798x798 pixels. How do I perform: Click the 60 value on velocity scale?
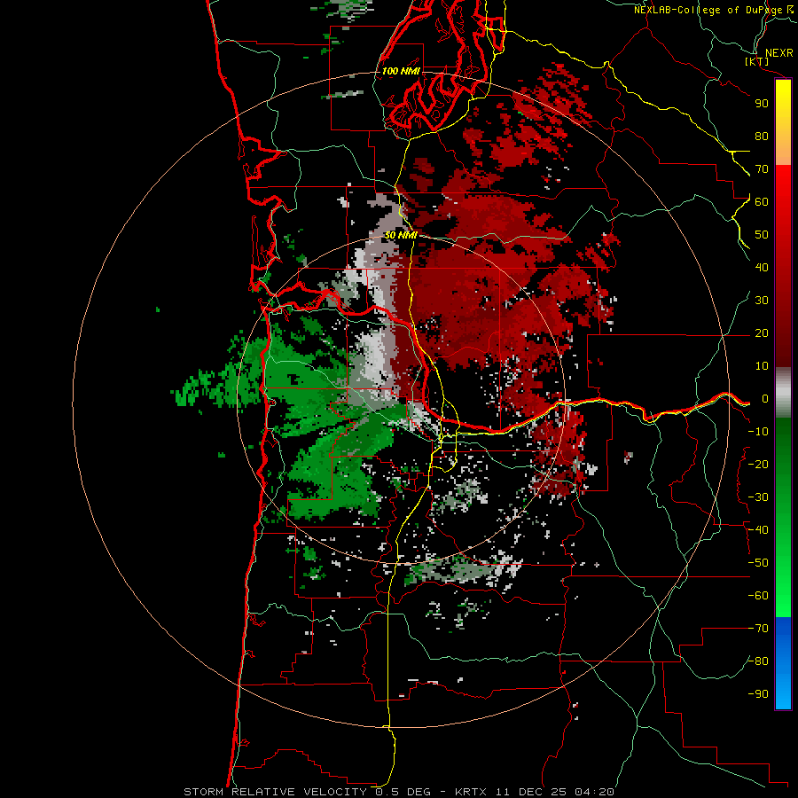click(x=762, y=201)
